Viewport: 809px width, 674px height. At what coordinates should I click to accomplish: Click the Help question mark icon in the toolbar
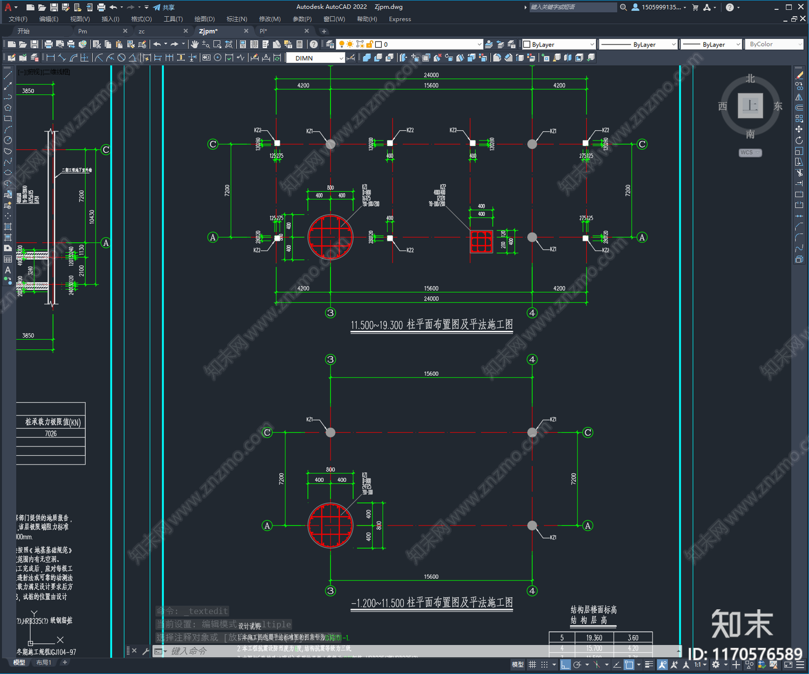314,44
